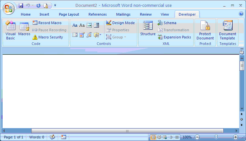Open control Properties
This screenshot has width=246, height=141.
[118, 30]
